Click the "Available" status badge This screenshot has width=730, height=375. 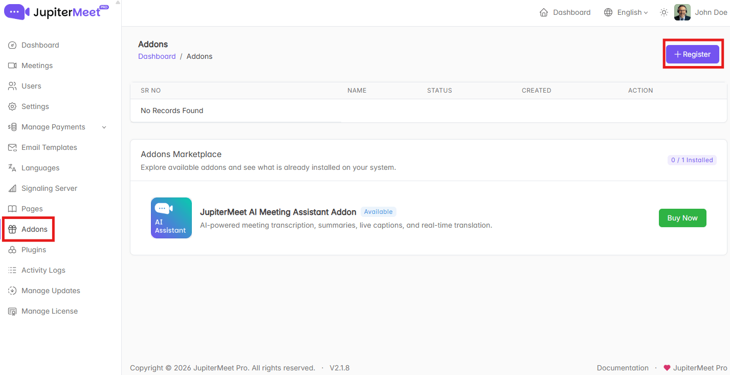379,212
